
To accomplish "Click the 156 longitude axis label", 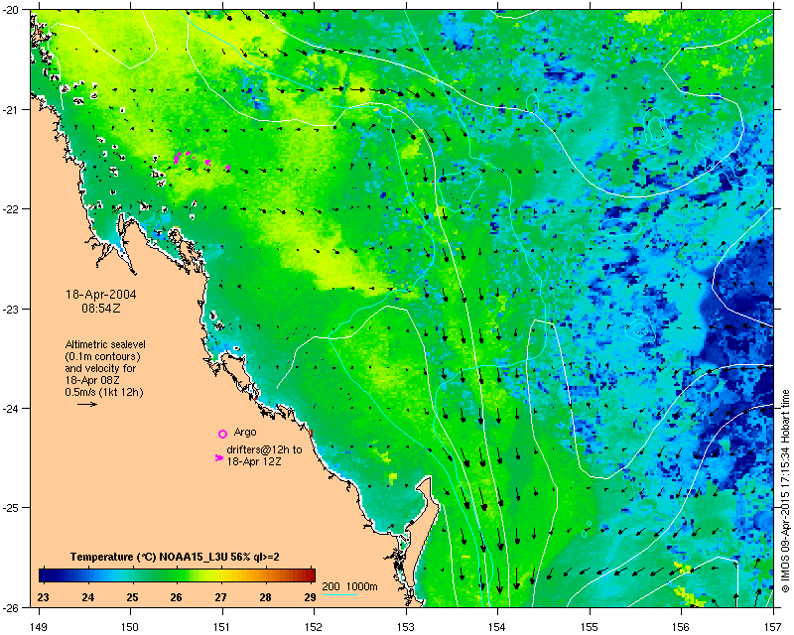I will [682, 626].
